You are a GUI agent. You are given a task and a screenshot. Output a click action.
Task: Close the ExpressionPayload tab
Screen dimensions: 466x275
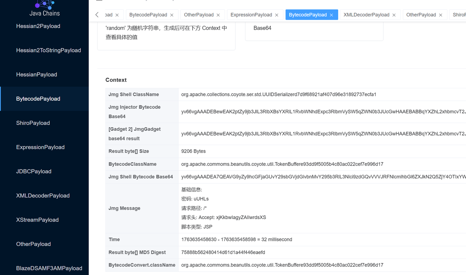pyautogui.click(x=277, y=15)
